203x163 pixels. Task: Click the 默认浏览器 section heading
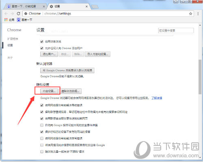tap(44, 64)
